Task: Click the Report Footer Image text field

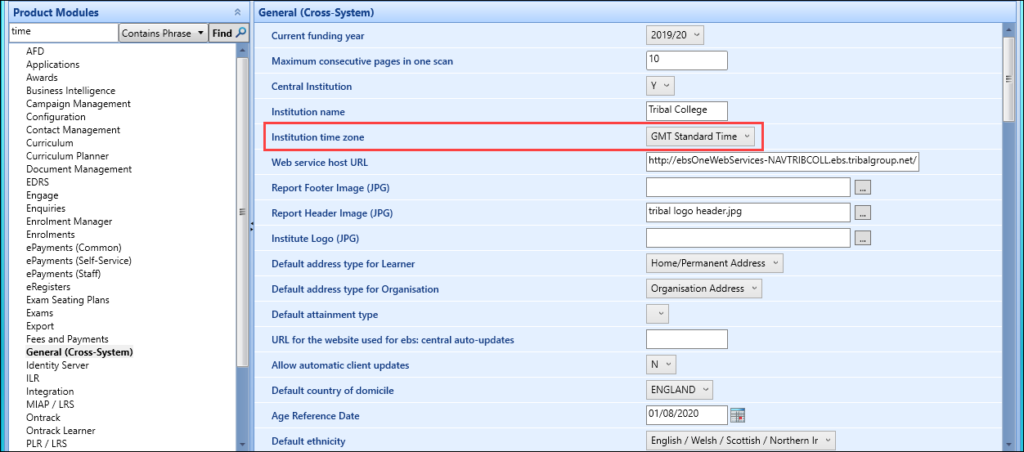Action: (x=748, y=187)
